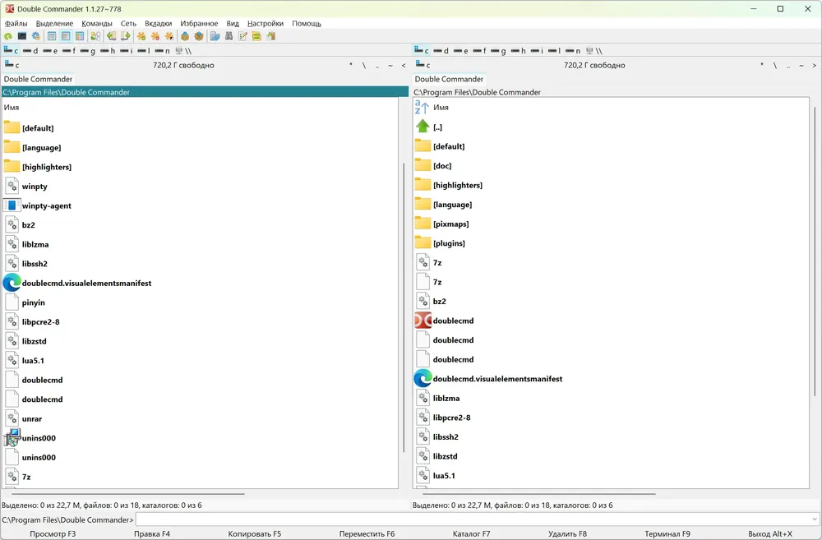Select the left panel Double Commander tab
The width and height of the screenshot is (822, 540).
coord(38,79)
